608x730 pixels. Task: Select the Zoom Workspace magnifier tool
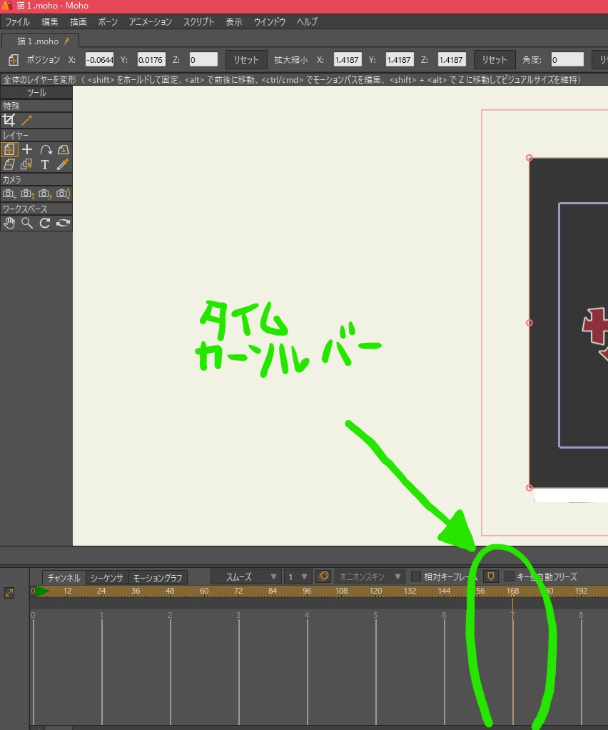(x=27, y=223)
